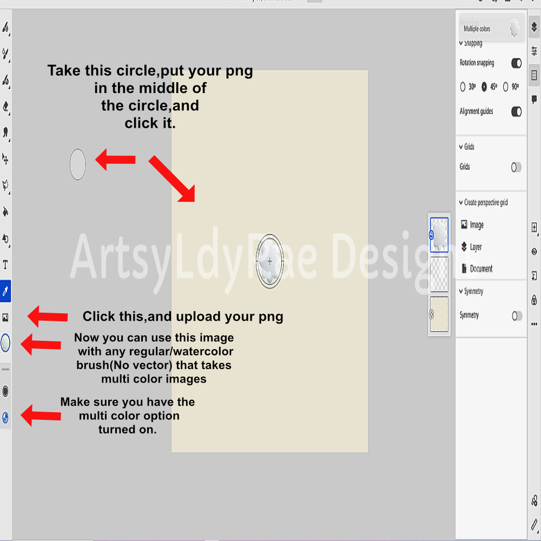Viewport: 541px width, 541px height.
Task: Open the Layers panel icon
Action: click(x=534, y=27)
